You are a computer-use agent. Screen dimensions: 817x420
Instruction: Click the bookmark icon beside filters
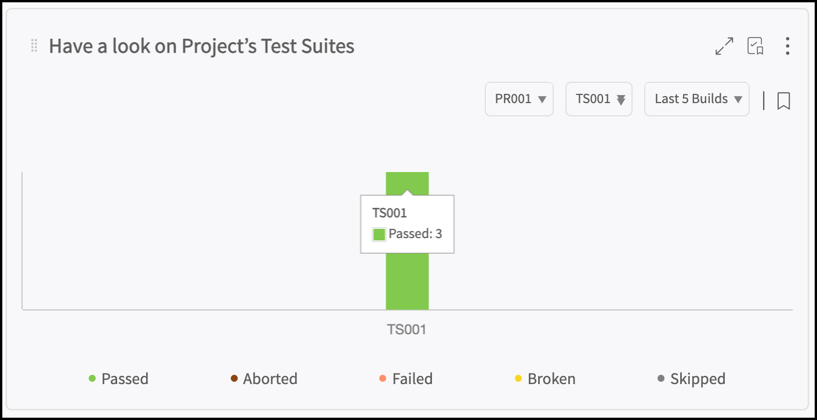click(x=783, y=100)
